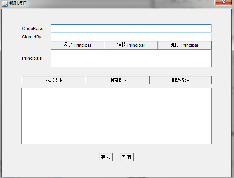The width and height of the screenshot is (234, 178).
Task: Click the 编辑 Principal button
Action: coord(131,45)
